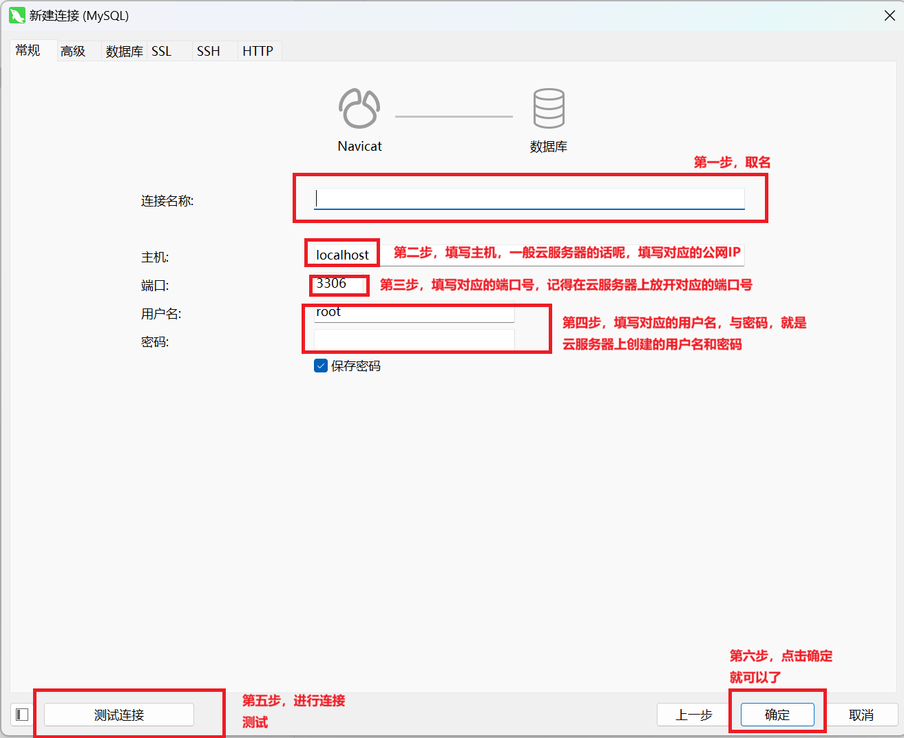The height and width of the screenshot is (738, 904).
Task: Focus the 连接名称 input field
Action: (529, 199)
